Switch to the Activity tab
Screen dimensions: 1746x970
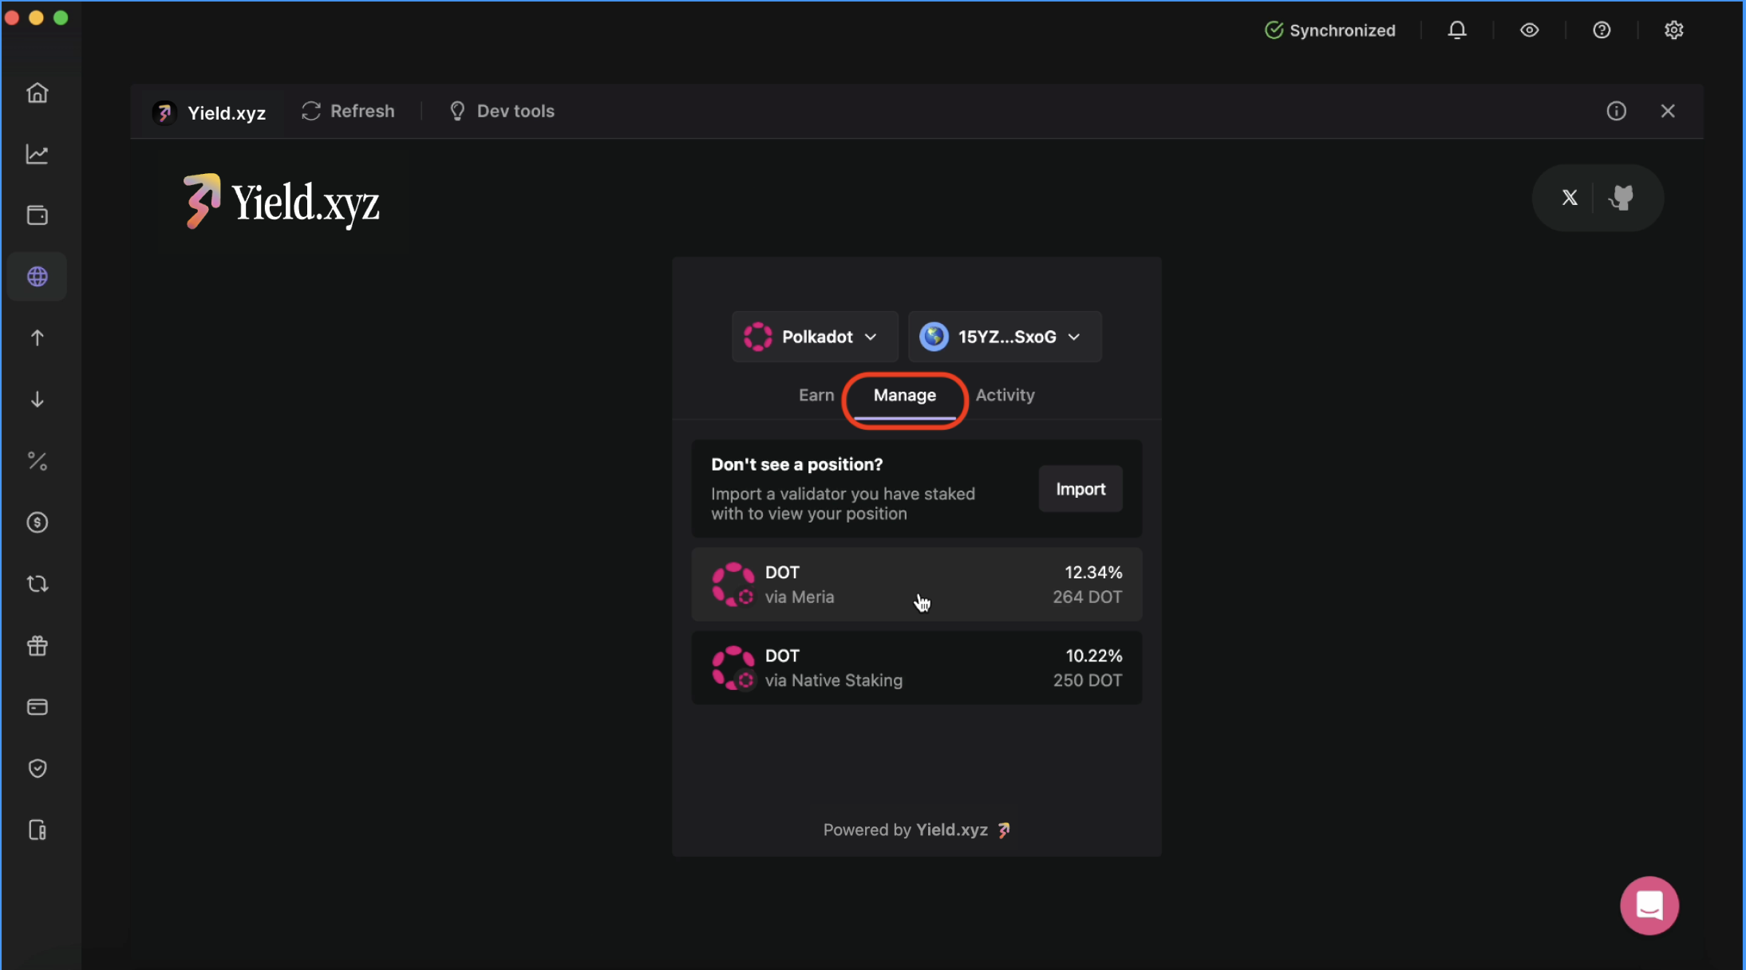click(1005, 395)
